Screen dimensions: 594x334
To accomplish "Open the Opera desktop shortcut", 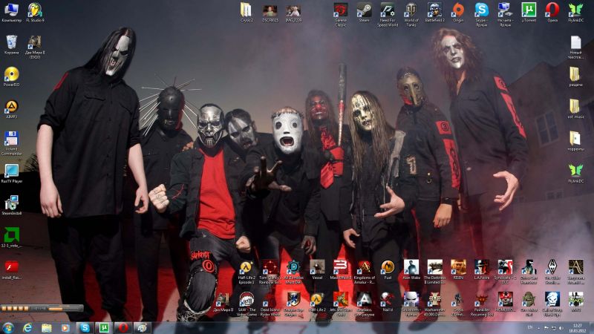I will 552,12.
